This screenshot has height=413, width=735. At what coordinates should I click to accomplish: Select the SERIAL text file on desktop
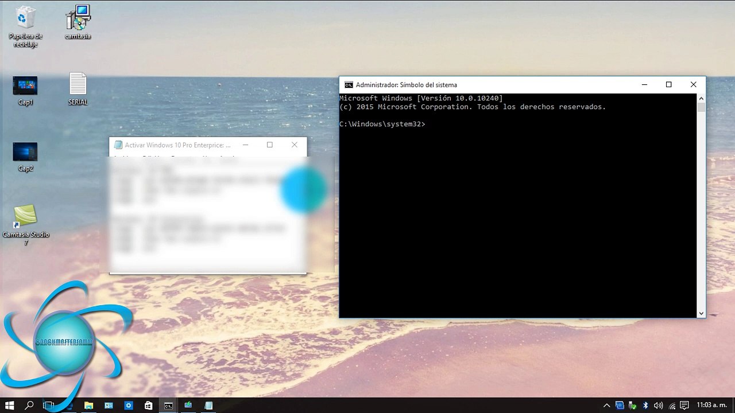tap(78, 89)
